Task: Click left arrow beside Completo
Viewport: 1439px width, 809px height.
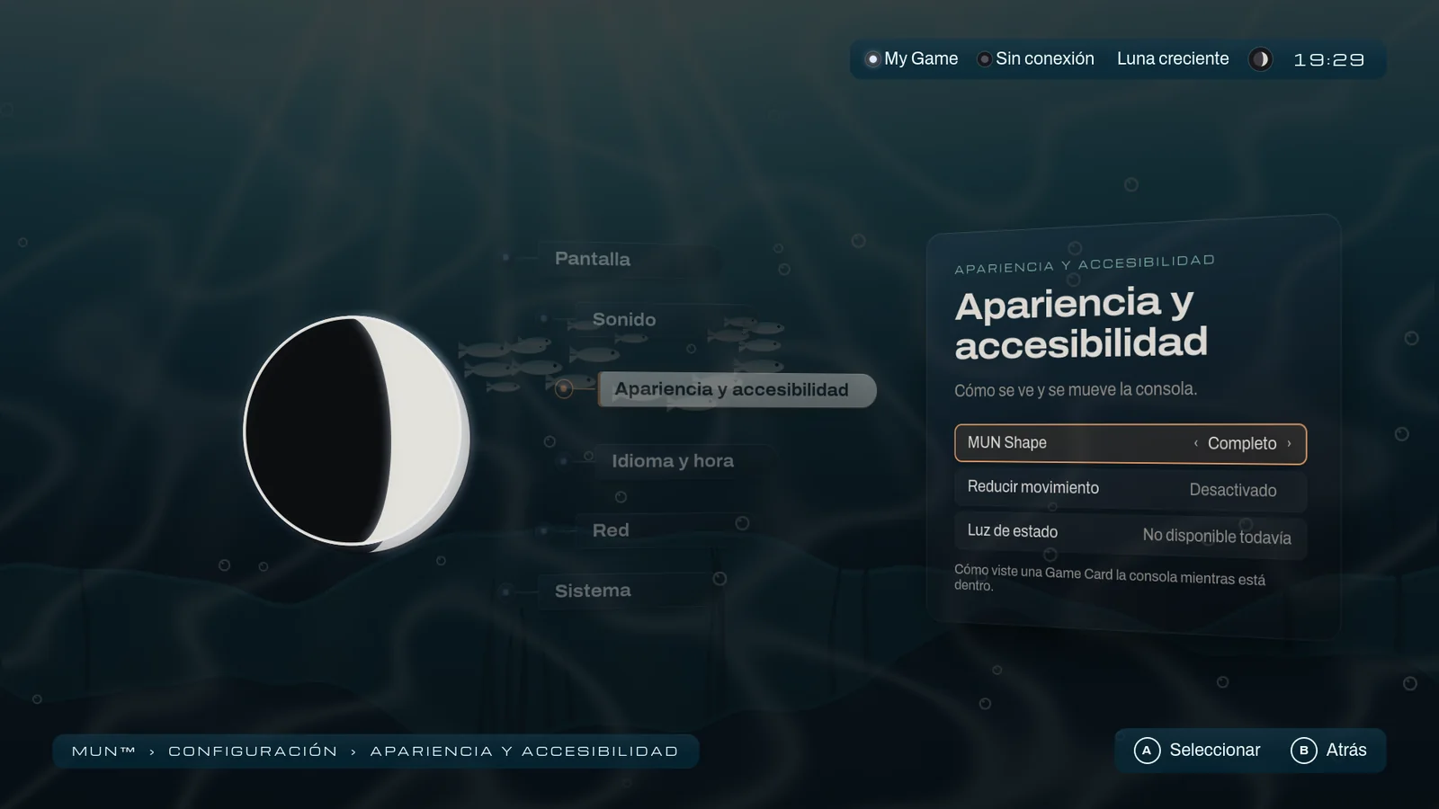Action: 1195,443
